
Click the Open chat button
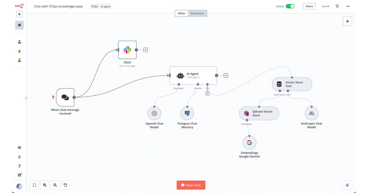tap(191, 185)
